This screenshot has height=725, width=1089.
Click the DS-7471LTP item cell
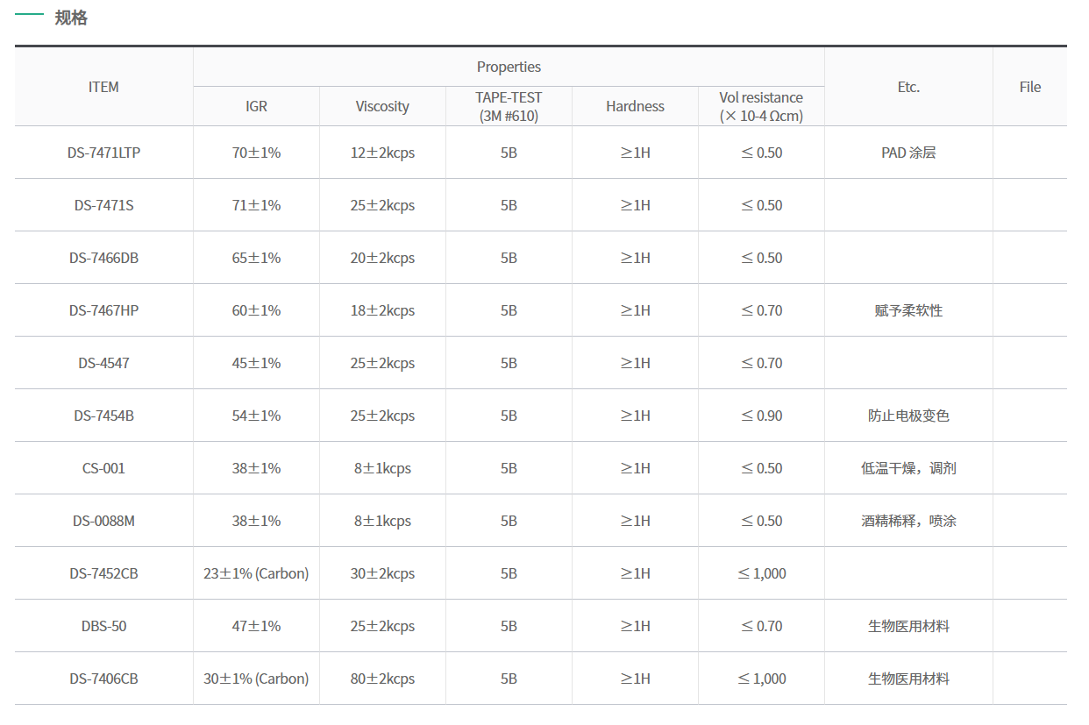[103, 153]
